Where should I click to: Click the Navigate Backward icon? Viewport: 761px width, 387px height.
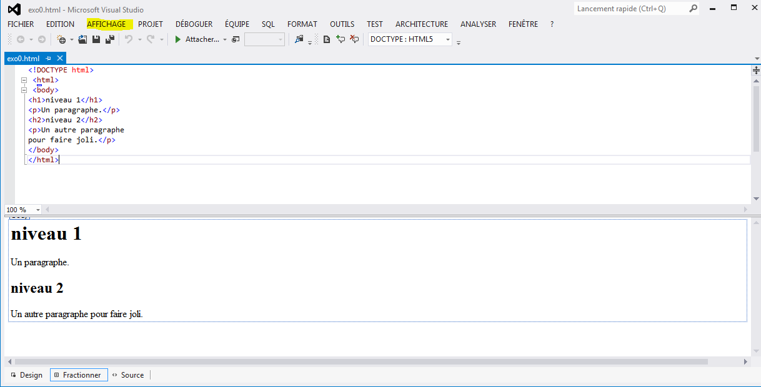point(21,39)
